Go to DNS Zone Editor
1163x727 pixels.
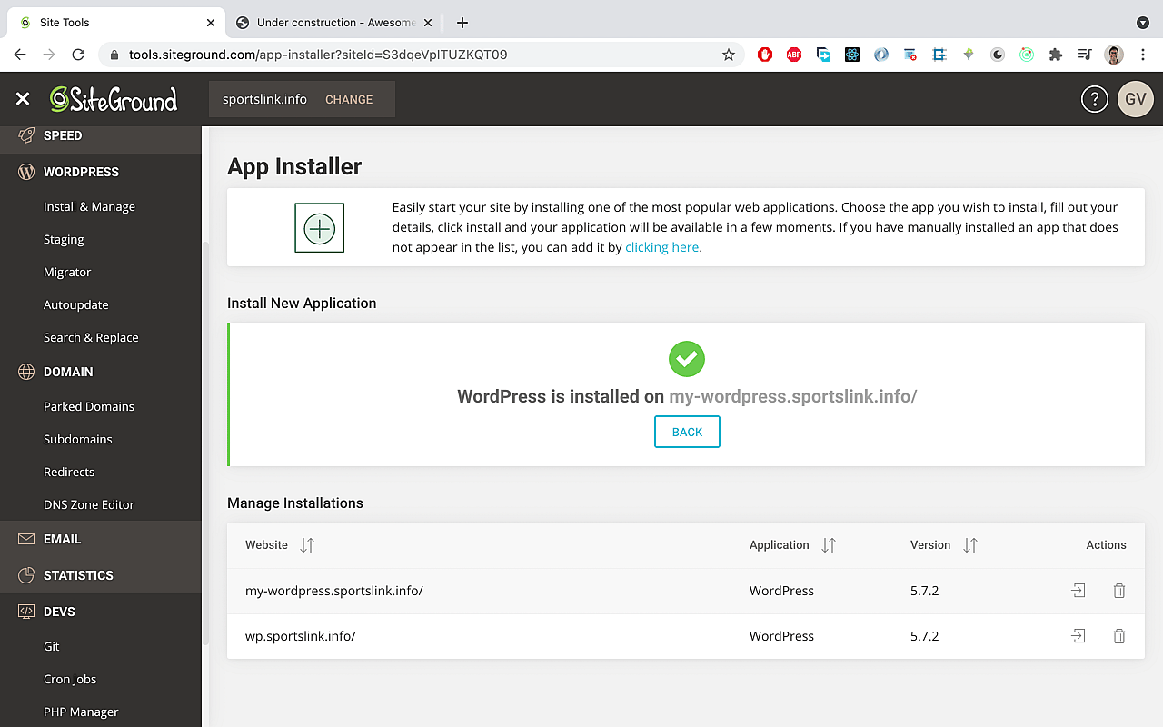tap(89, 505)
